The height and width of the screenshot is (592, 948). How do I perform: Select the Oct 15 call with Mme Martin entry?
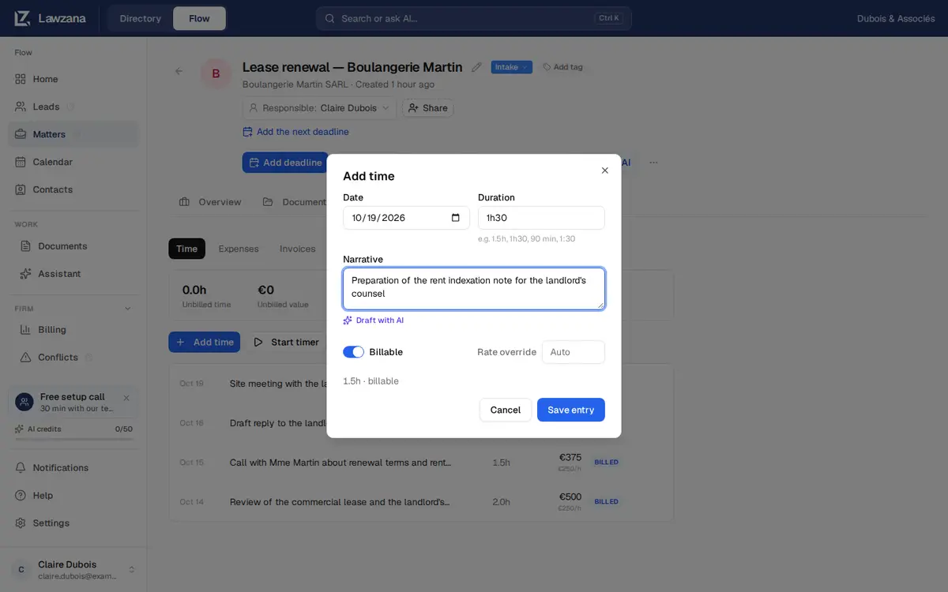[421, 463]
